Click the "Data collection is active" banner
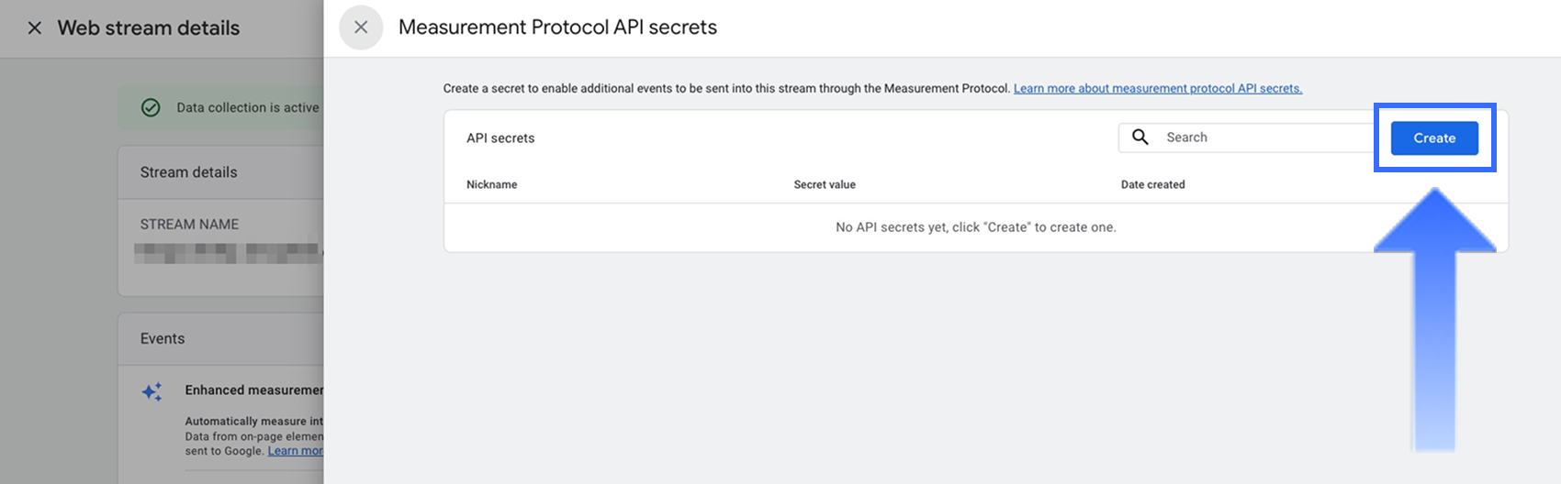This screenshot has height=484, width=1561. click(x=247, y=108)
